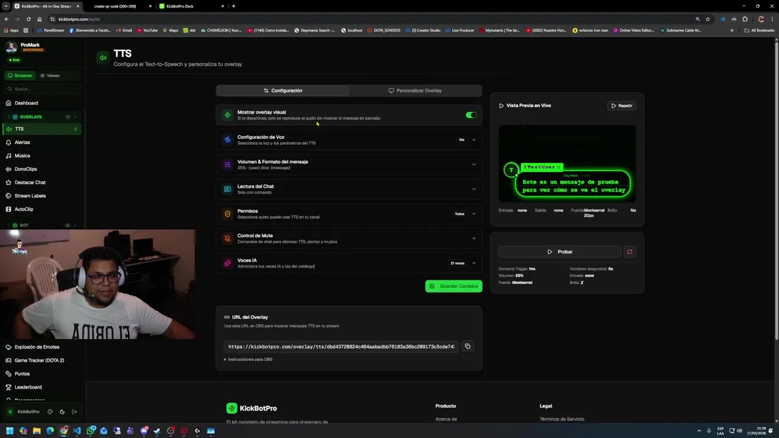The image size is (779, 438).
Task: Open Explosión de Emotes overlay
Action: coord(42,347)
